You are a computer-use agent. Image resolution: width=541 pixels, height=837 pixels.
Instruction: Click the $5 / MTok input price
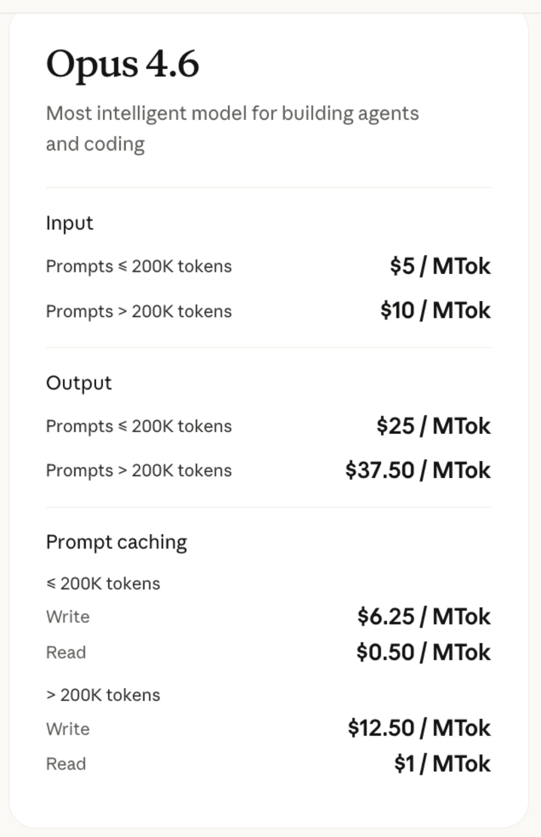tap(440, 266)
